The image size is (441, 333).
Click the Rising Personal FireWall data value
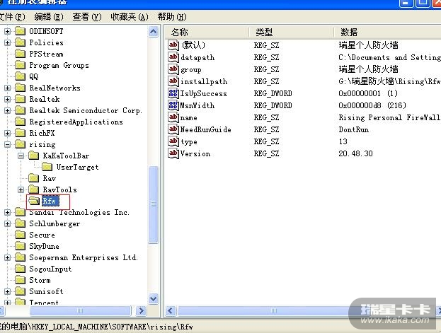point(389,117)
